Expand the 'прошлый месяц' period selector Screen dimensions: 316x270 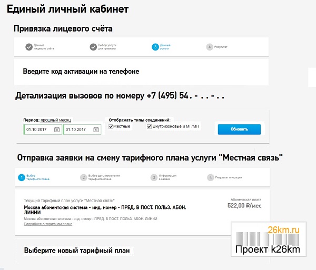pos(56,120)
